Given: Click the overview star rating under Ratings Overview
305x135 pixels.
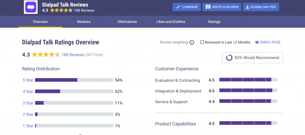Looking at the screenshot, I should coord(46,55).
